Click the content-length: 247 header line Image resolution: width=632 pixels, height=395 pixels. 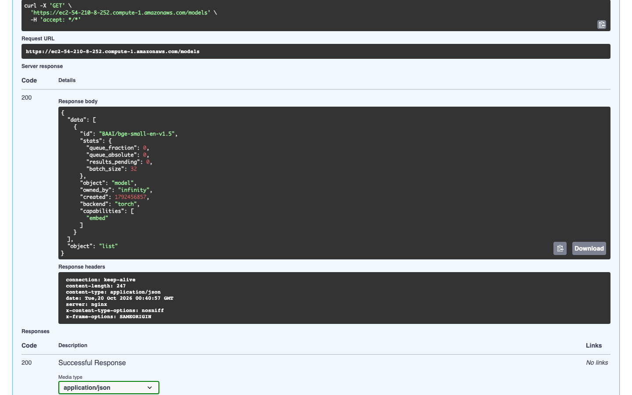pyautogui.click(x=96, y=286)
